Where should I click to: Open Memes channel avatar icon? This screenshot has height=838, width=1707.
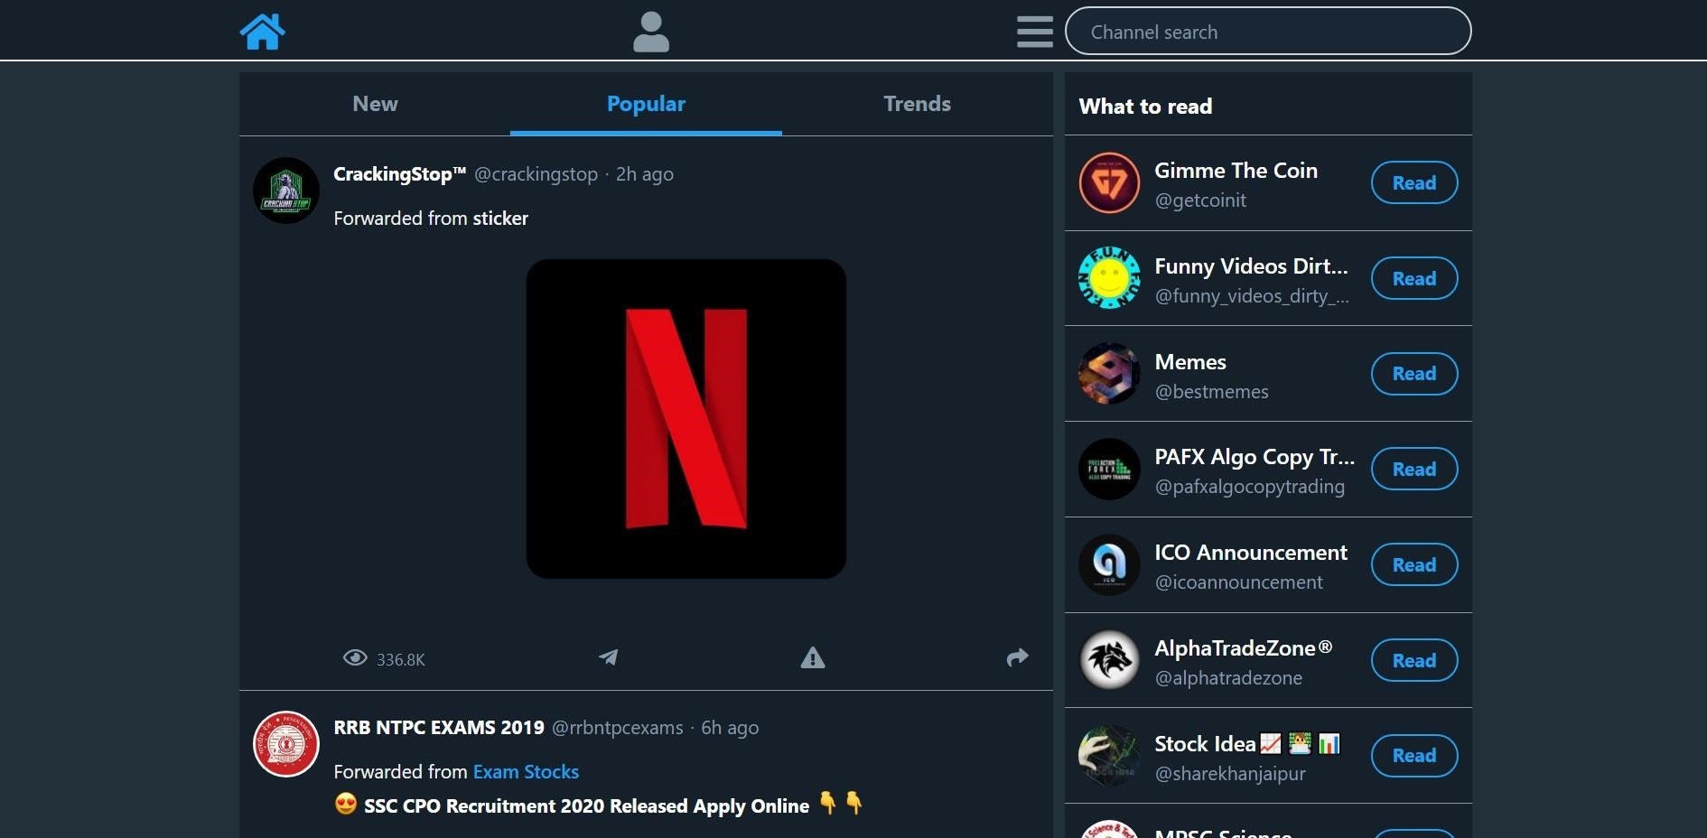click(1109, 374)
